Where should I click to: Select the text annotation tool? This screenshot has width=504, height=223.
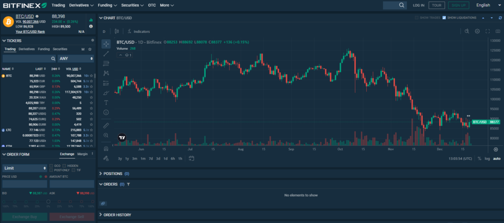click(106, 103)
